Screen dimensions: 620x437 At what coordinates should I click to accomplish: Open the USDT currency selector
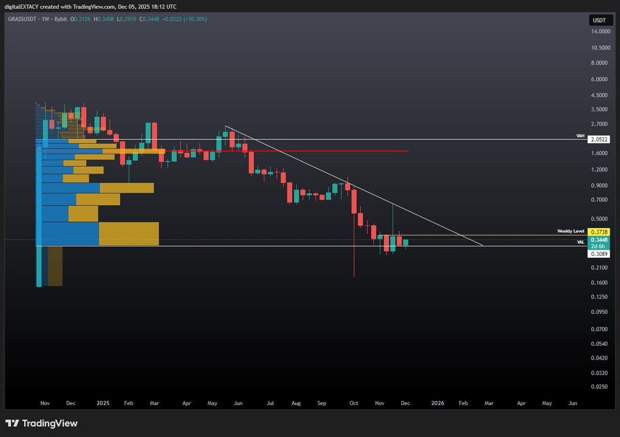pyautogui.click(x=600, y=21)
